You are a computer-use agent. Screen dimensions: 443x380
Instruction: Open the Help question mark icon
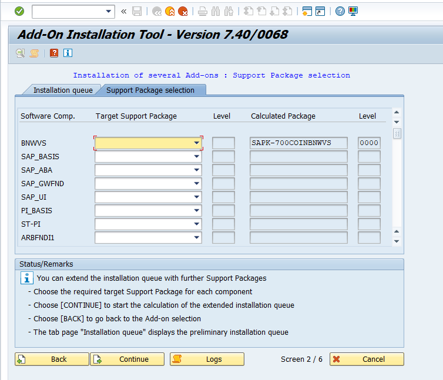point(340,11)
